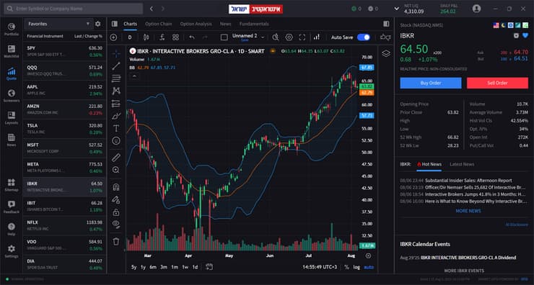Image resolution: width=534 pixels, height=285 pixels.
Task: Toggle IBKR favorite heart icon
Action: pos(525,36)
